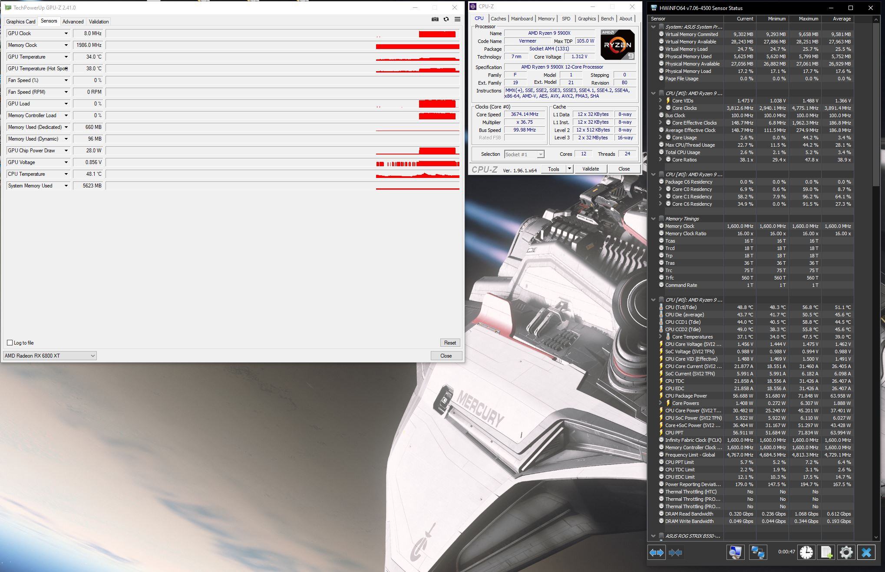885x572 pixels.
Task: Click the CPU-Z title bar app icon
Action: pos(473,7)
